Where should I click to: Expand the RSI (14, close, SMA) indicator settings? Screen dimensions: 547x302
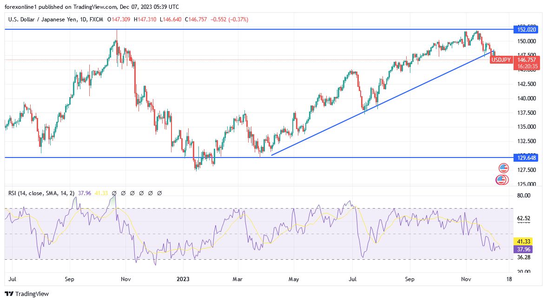[42, 192]
